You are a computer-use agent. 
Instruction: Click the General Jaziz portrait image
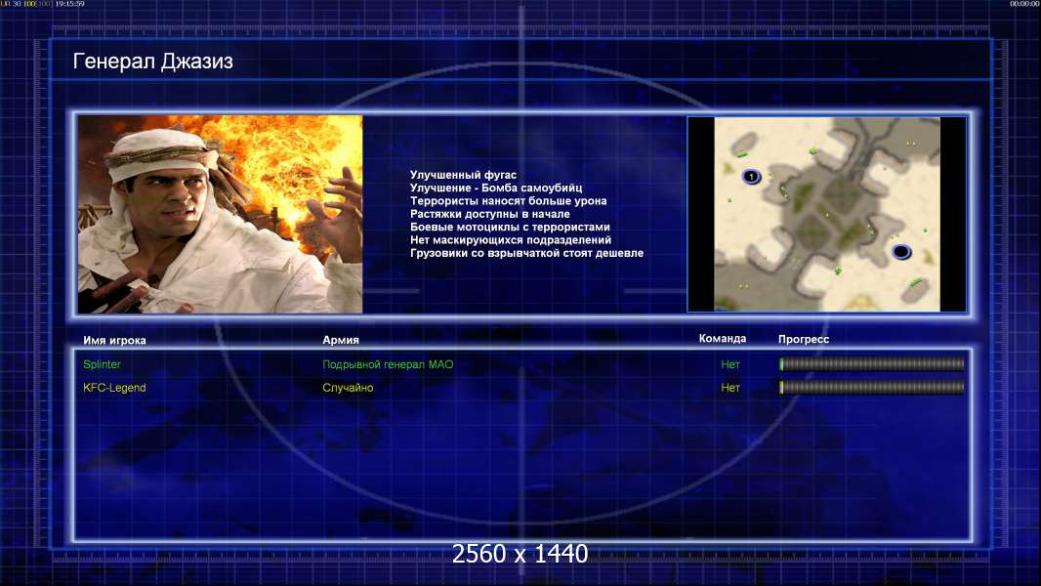[x=220, y=214]
